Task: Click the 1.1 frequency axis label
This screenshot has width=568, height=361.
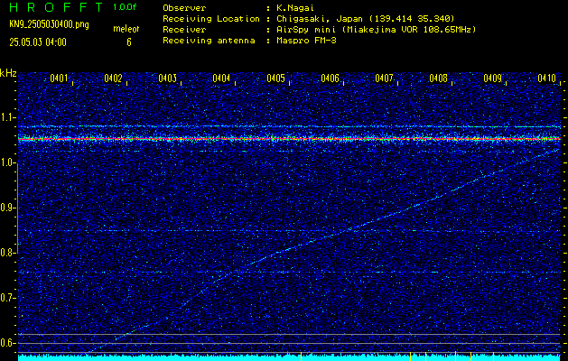Action: 8,117
